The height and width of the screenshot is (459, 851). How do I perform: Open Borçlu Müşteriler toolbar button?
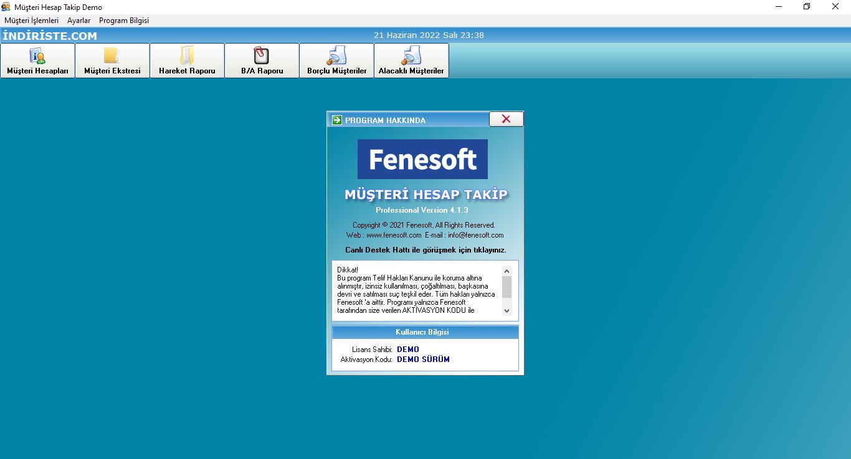(x=336, y=60)
